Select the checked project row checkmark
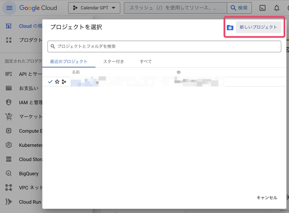The image size is (289, 213). (x=50, y=82)
